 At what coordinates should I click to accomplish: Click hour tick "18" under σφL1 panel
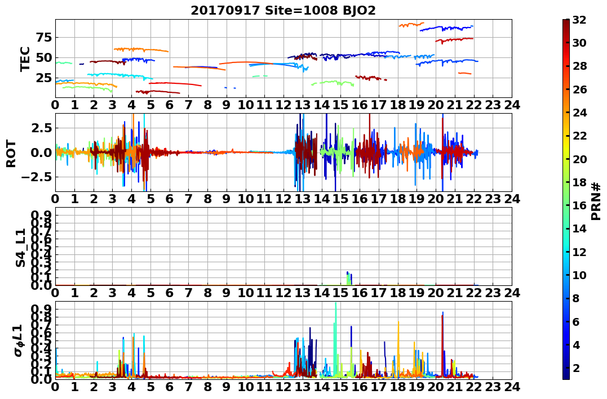click(397, 387)
